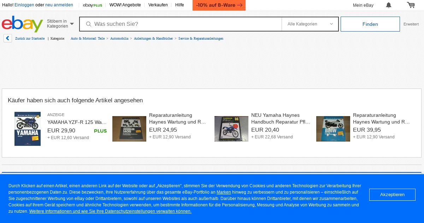Open the notifications bell
The width and height of the screenshot is (424, 223).
click(x=389, y=5)
